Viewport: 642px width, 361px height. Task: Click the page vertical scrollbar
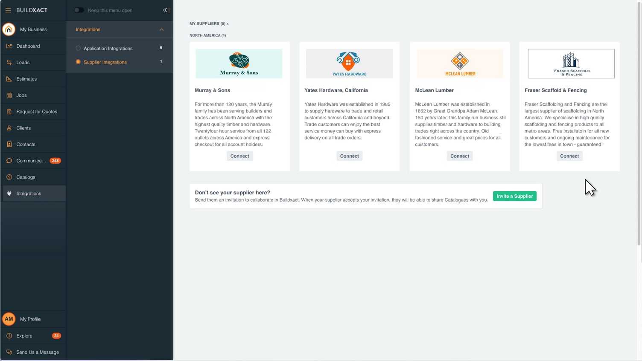click(x=639, y=124)
